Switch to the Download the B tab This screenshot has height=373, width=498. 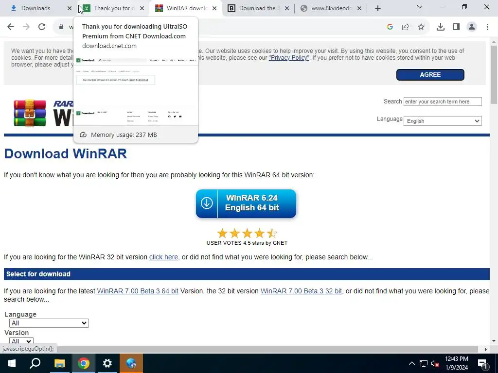pyautogui.click(x=258, y=8)
